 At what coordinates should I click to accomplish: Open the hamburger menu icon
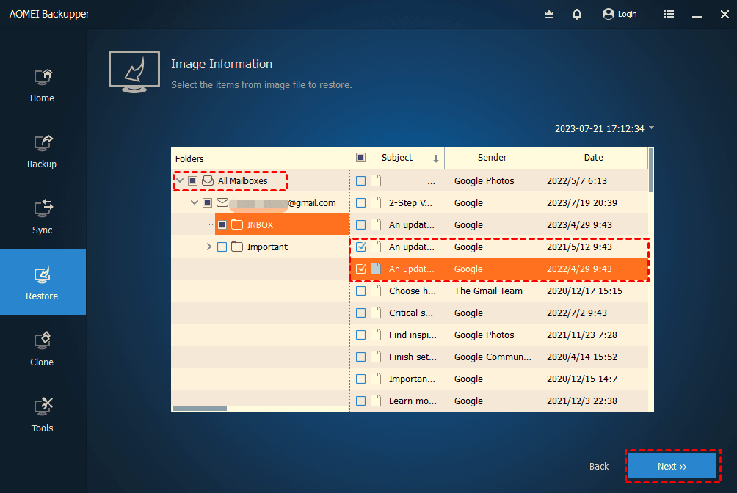669,14
